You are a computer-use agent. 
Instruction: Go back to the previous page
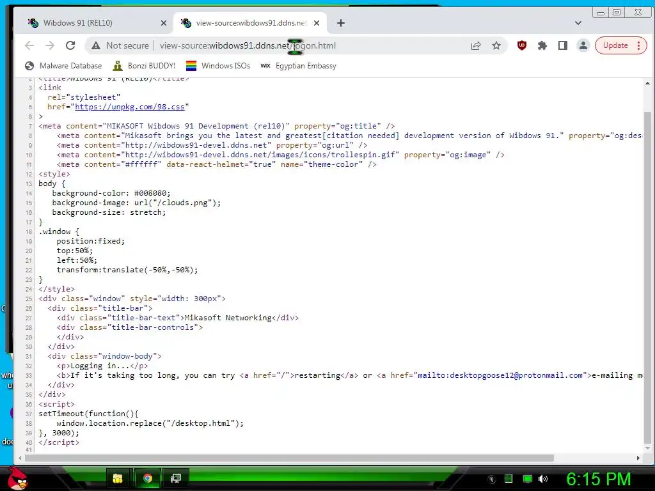click(x=29, y=45)
